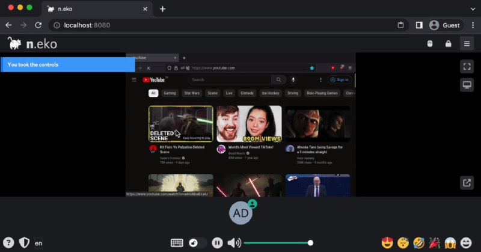Pause the stream with the pause button
Image resolution: width=481 pixels, height=252 pixels.
(217, 243)
